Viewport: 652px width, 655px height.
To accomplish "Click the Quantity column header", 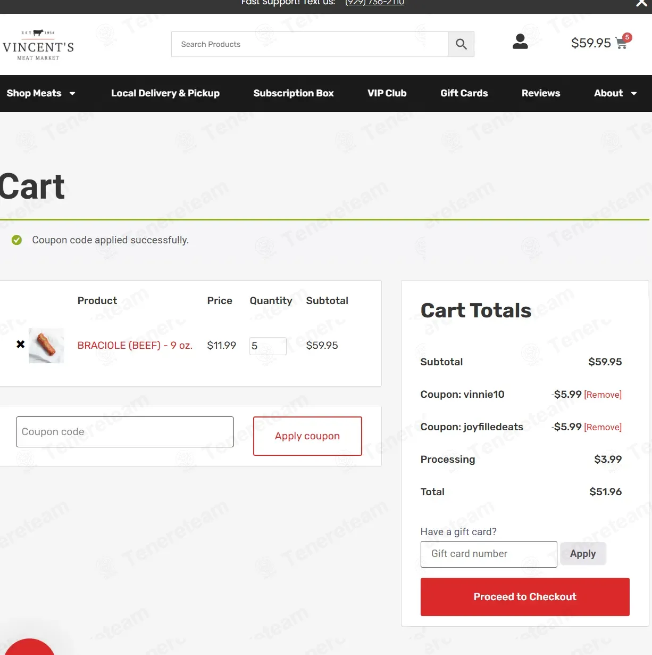I will (271, 301).
